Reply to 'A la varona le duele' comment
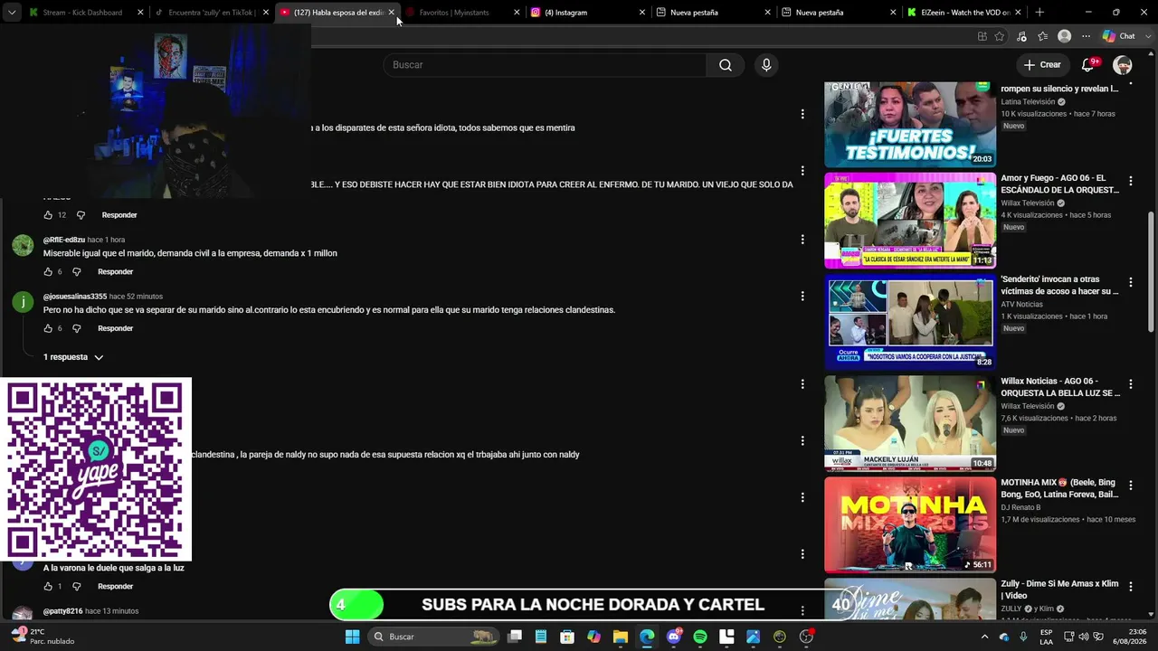 point(115,587)
